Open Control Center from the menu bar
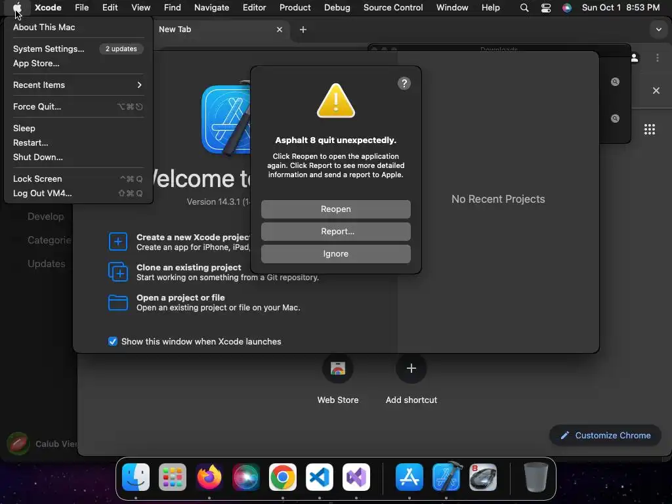The height and width of the screenshot is (504, 672). [x=545, y=8]
